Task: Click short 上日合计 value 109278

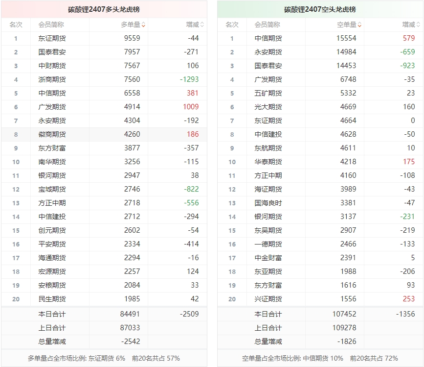Action: [x=344, y=328]
